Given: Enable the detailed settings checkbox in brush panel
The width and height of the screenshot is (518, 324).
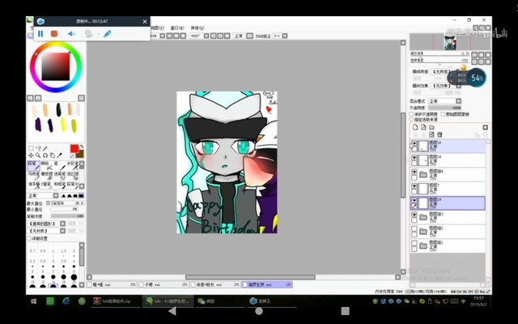Looking at the screenshot, I should (x=30, y=238).
